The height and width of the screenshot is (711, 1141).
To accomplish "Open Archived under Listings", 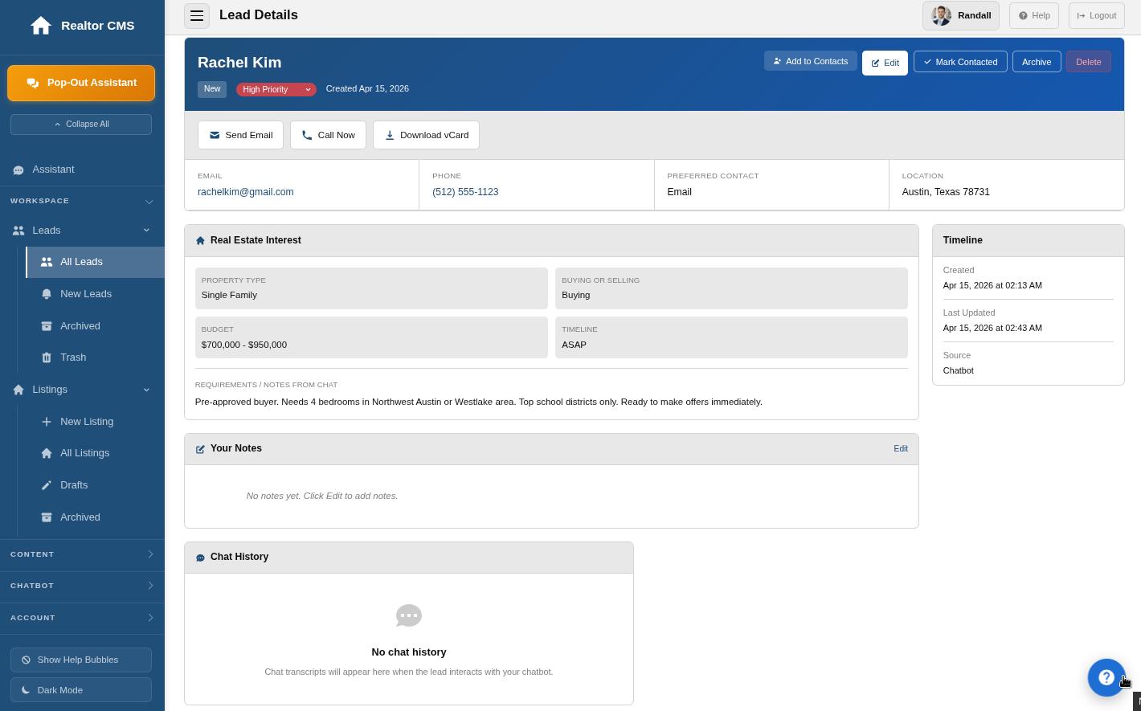I will (96, 517).
